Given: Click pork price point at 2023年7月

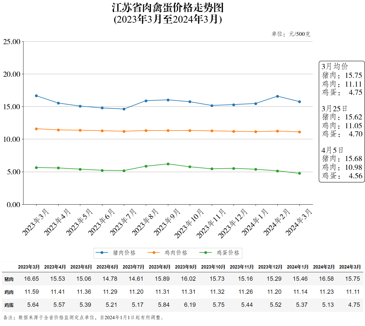Looking at the screenshot, I should [x=124, y=109].
